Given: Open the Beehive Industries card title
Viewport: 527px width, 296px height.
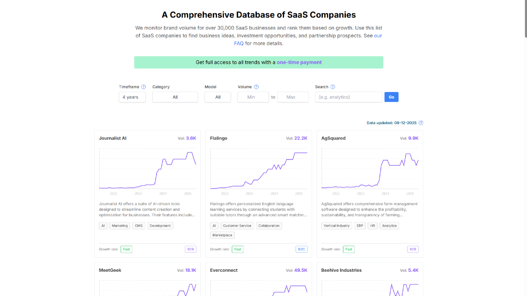Looking at the screenshot, I should (x=341, y=270).
